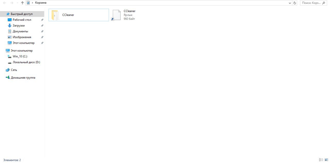Image resolution: width=330 pixels, height=163 pixels.
Task: Click status bar text Элементов: 2
Action: (x=12, y=160)
